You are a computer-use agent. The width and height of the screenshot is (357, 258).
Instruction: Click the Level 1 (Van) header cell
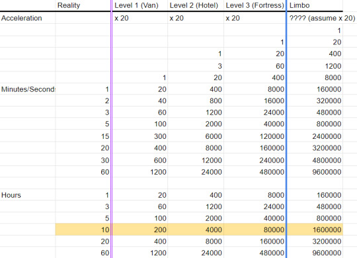pyautogui.click(x=140, y=5)
